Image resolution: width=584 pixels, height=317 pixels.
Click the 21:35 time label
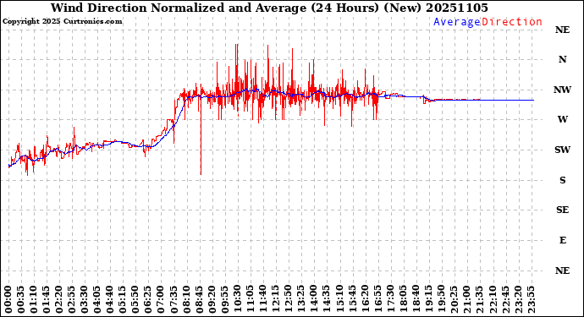[x=479, y=300]
